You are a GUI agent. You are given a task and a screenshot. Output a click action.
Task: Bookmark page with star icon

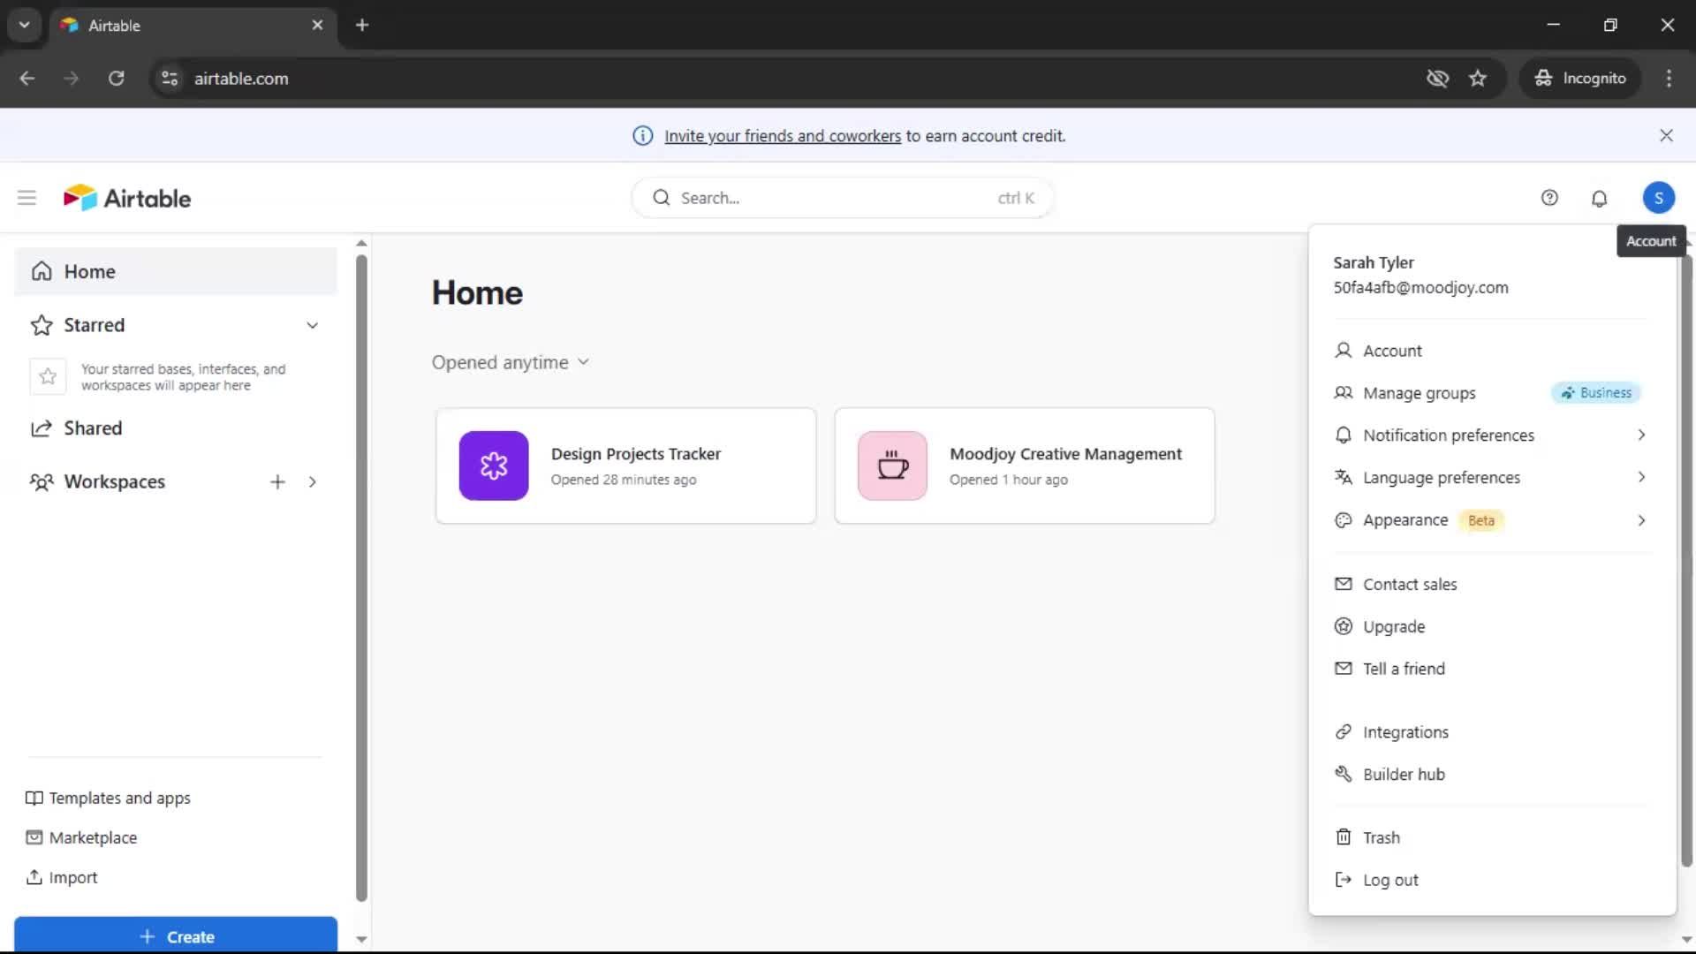tap(1478, 78)
